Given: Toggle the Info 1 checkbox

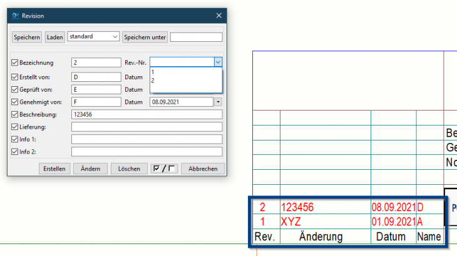Looking at the screenshot, I should pyautogui.click(x=14, y=139).
